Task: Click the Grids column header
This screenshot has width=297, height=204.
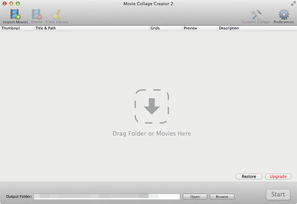Action: 155,28
